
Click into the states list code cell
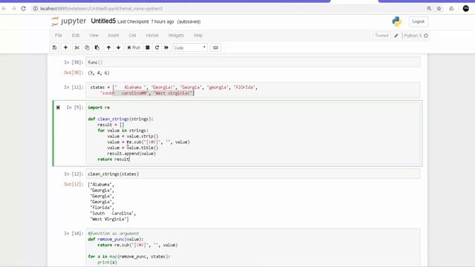pos(252,90)
